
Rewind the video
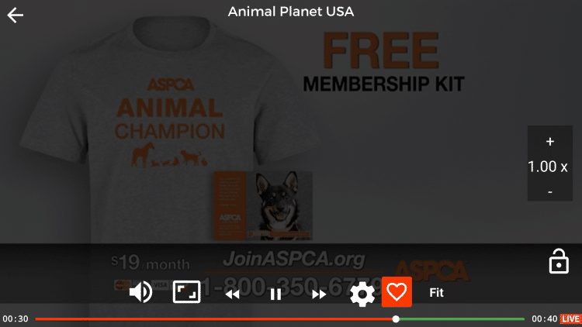pos(233,294)
